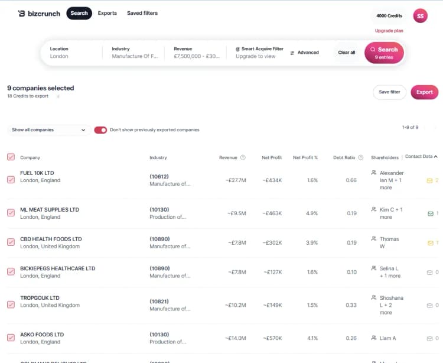Sort by the Company column header
The height and width of the screenshot is (363, 443).
coord(30,158)
